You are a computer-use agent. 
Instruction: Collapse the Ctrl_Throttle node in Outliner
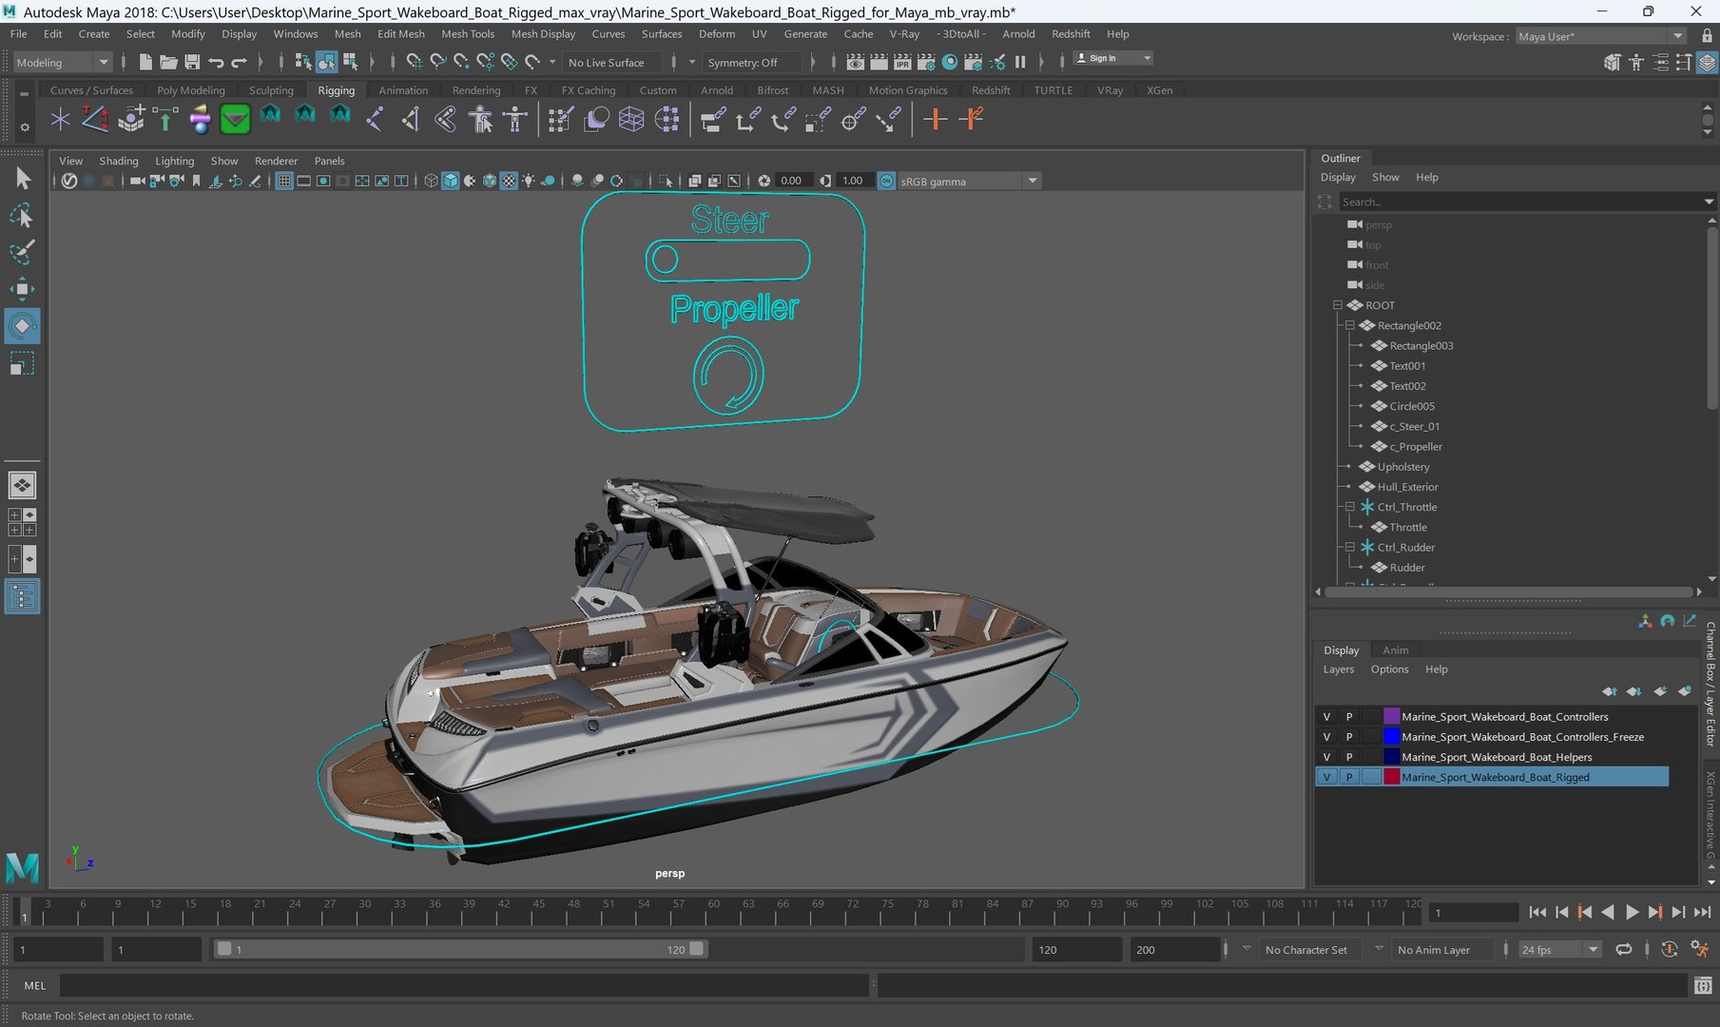(x=1349, y=507)
